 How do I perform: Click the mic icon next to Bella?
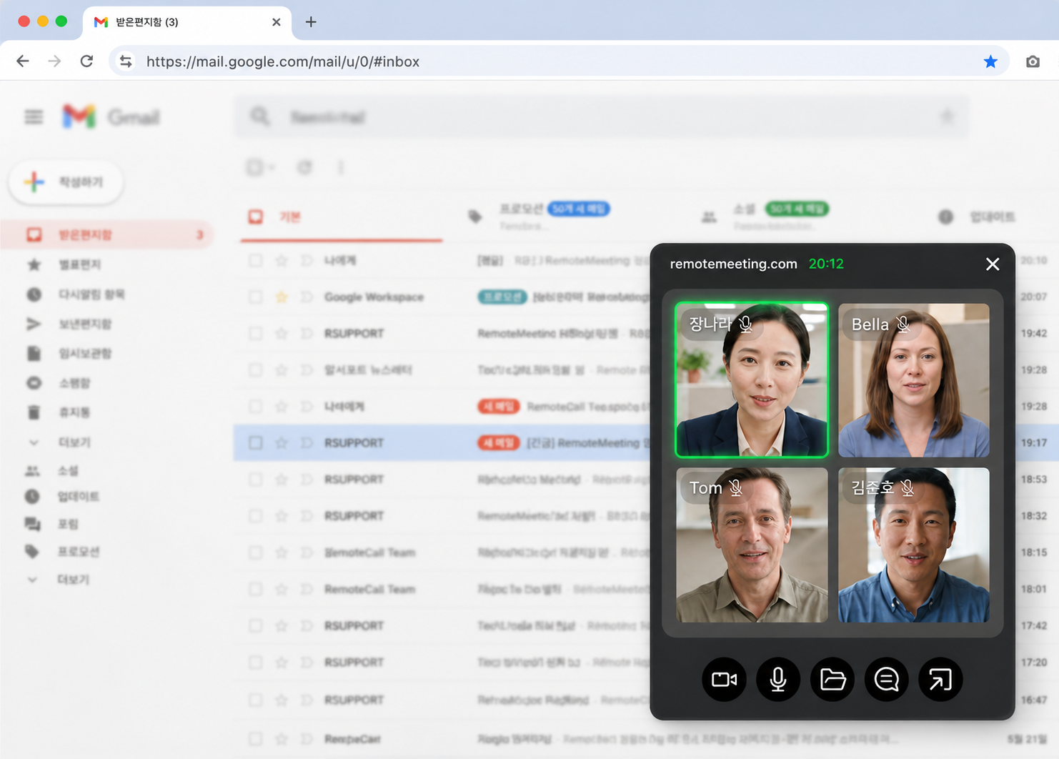coord(903,324)
